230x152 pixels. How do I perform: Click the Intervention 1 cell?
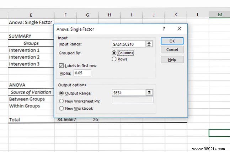point(31,50)
